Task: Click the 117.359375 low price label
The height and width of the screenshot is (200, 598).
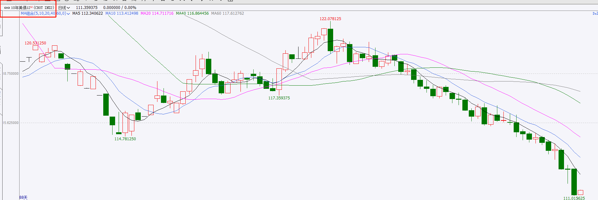Action: point(279,98)
